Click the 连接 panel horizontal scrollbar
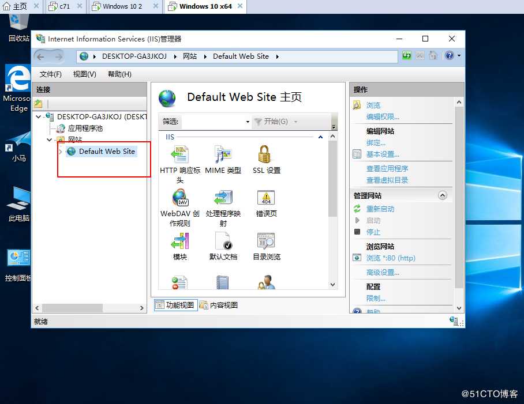The height and width of the screenshot is (404, 524). point(72,308)
